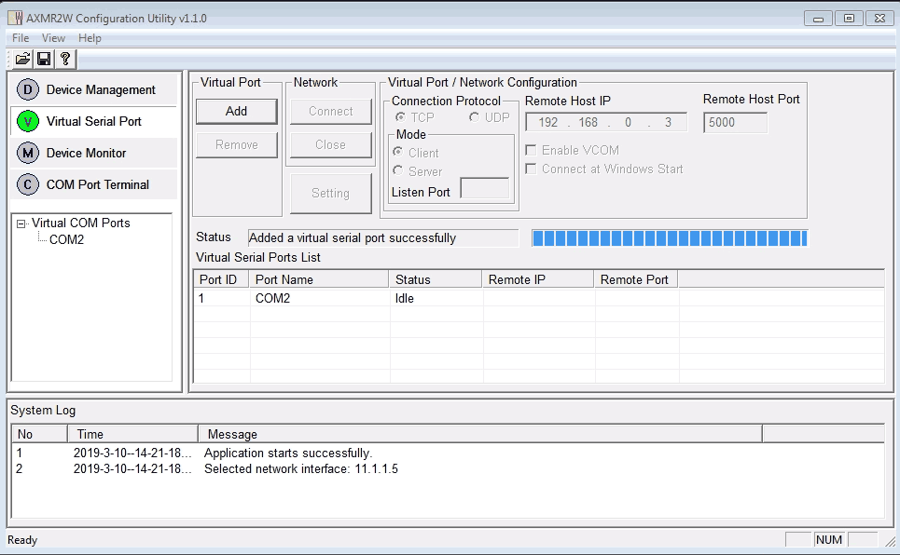The width and height of the screenshot is (900, 555).
Task: Click the No column header in System Log
Action: (39, 434)
